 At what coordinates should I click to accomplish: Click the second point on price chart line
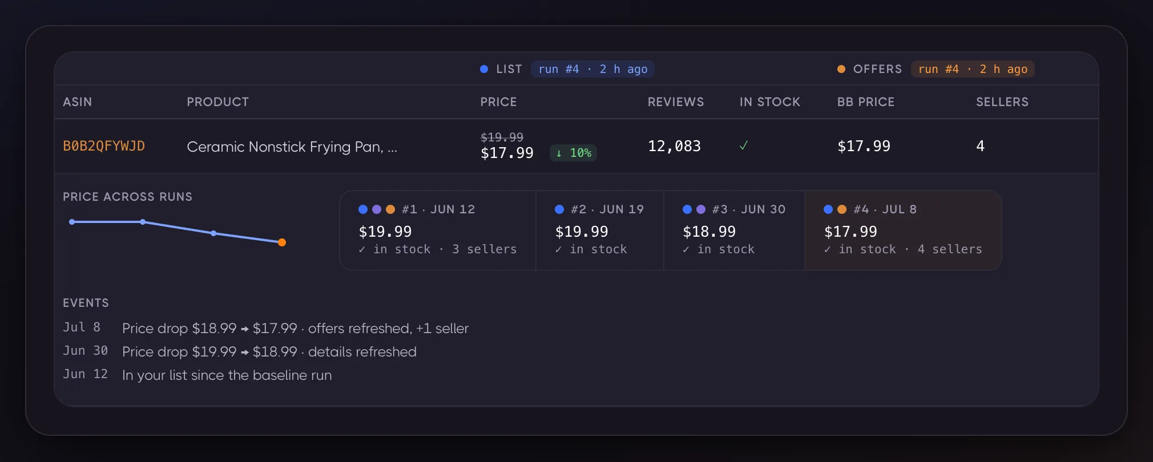143,222
